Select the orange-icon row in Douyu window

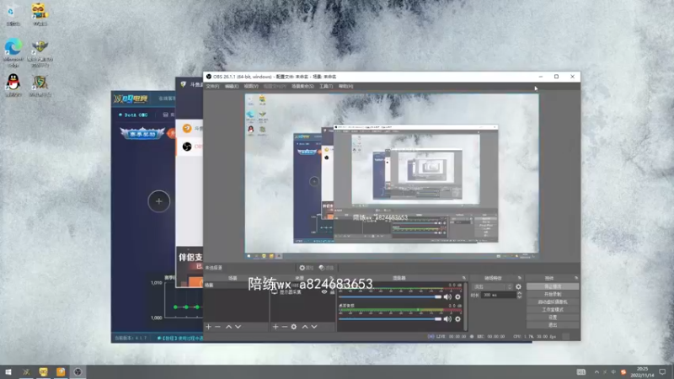pos(190,128)
